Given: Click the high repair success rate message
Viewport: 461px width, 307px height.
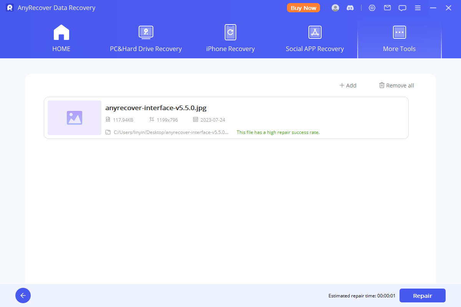Looking at the screenshot, I should point(278,132).
